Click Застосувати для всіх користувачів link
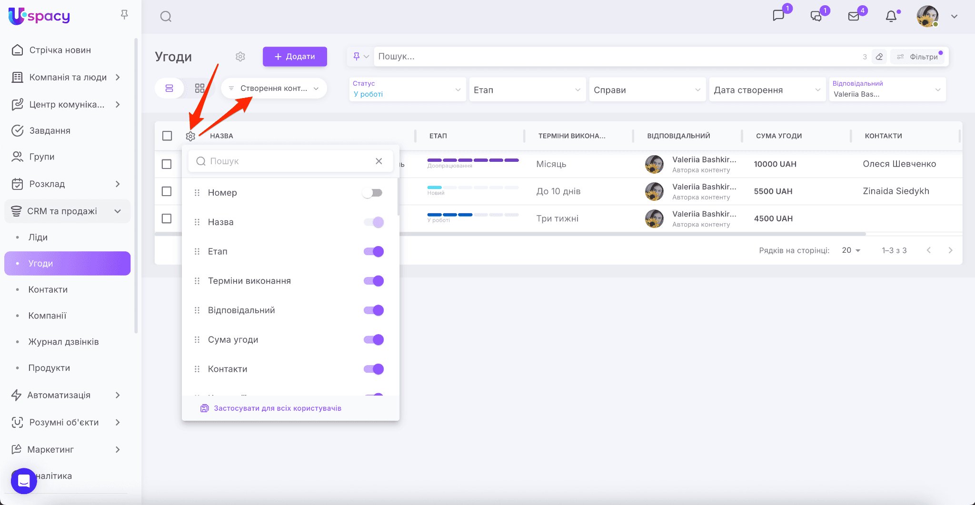 click(277, 408)
